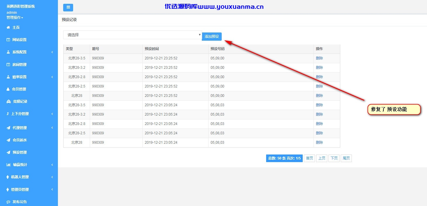
Task: Delete the 北京28-2.8 row dated 23:05:24
Action: (x=319, y=124)
